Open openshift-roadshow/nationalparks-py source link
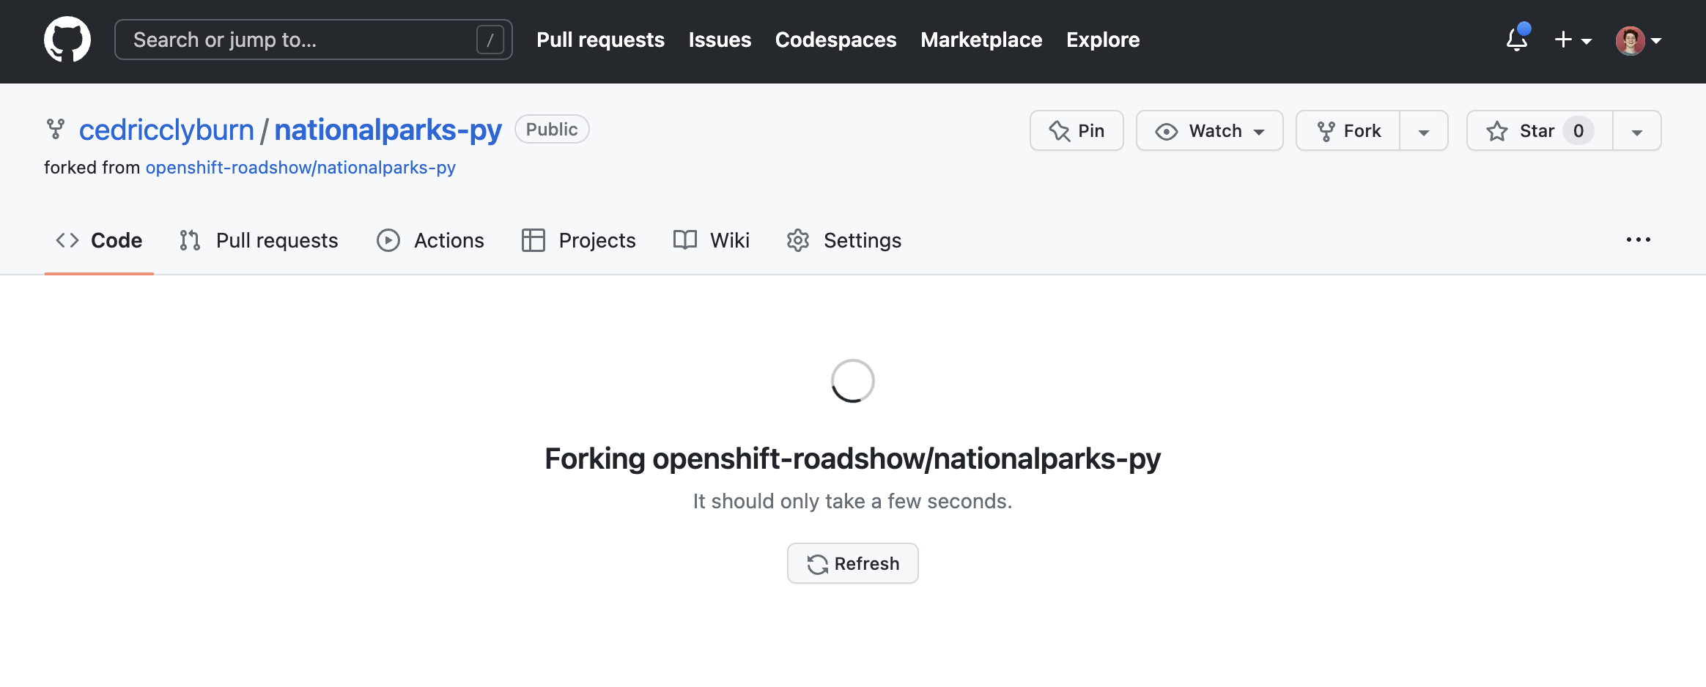The width and height of the screenshot is (1706, 687). click(300, 168)
